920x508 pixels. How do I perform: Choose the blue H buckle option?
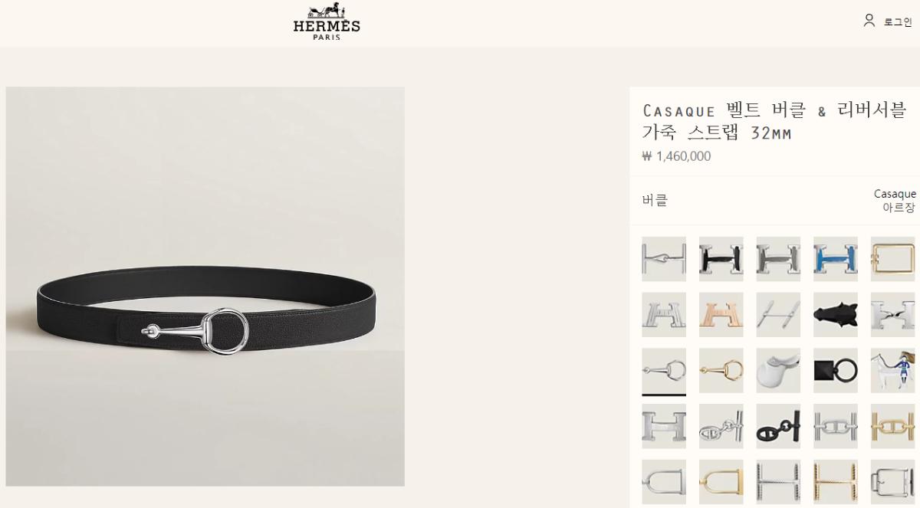click(x=836, y=259)
